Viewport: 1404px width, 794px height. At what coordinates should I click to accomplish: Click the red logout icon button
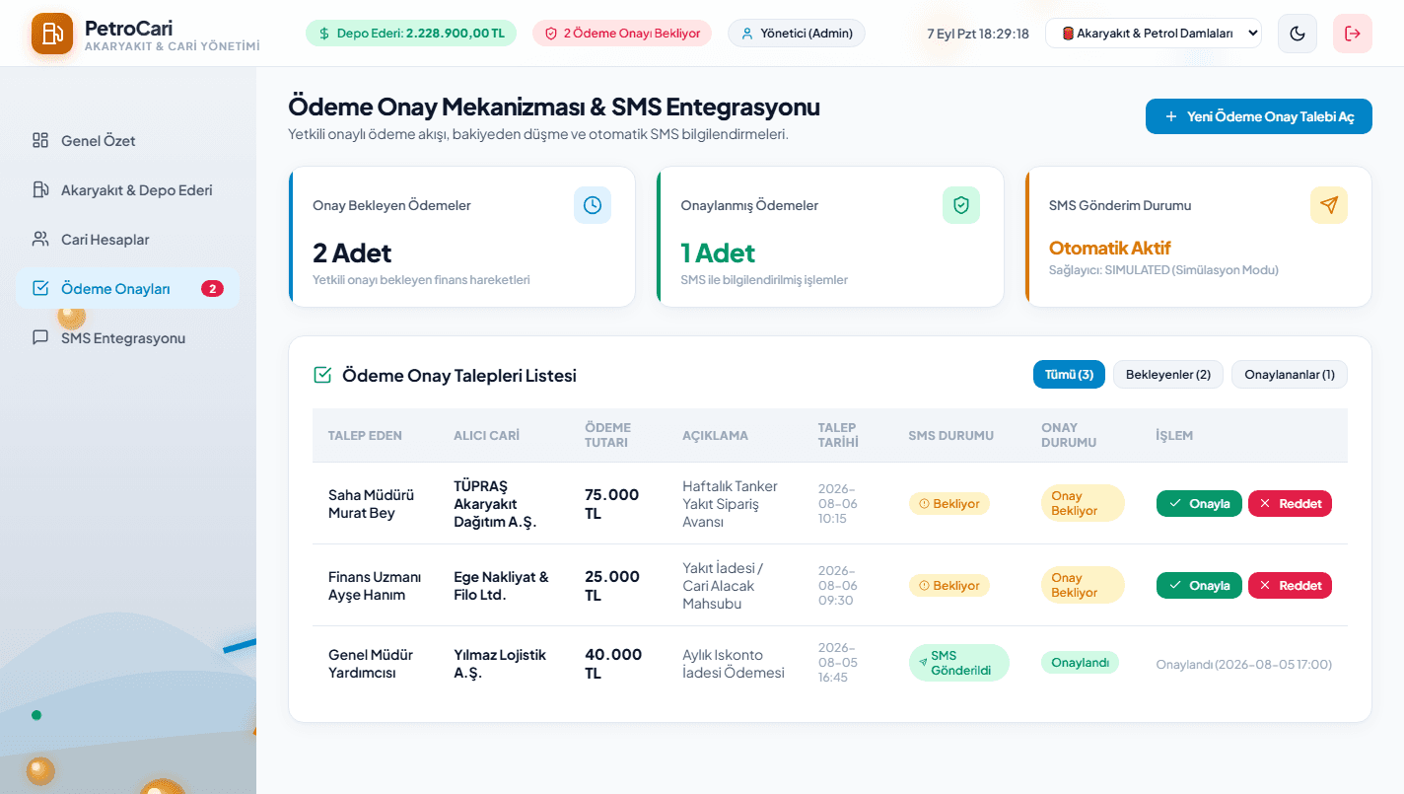[x=1353, y=34]
